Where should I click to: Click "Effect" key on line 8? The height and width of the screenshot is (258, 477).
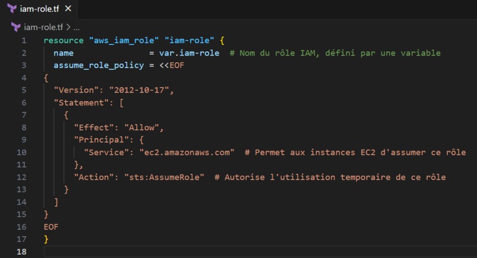(x=94, y=127)
